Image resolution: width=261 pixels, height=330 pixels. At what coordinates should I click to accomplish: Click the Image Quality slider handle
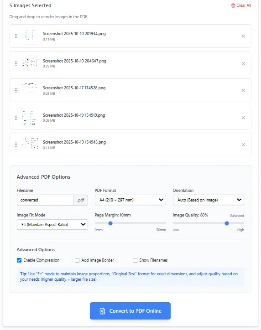227,223
